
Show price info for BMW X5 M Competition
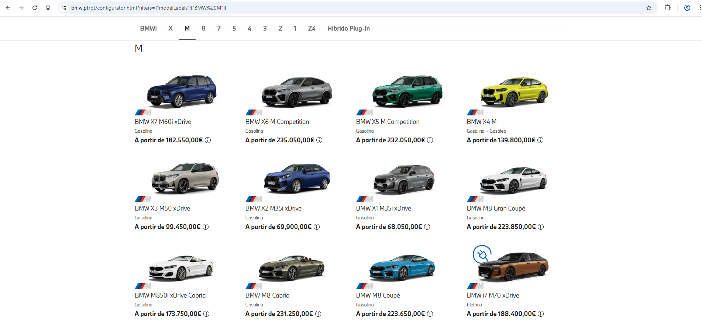pos(430,140)
